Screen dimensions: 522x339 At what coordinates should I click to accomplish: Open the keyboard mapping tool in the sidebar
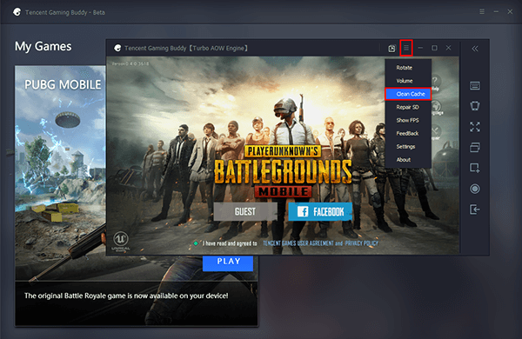point(475,85)
